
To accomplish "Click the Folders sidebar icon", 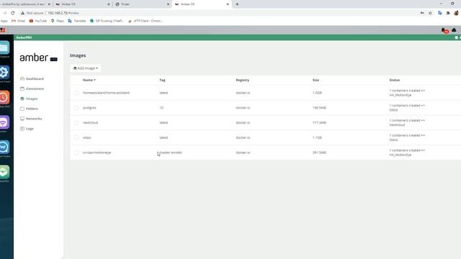I will [x=22, y=109].
